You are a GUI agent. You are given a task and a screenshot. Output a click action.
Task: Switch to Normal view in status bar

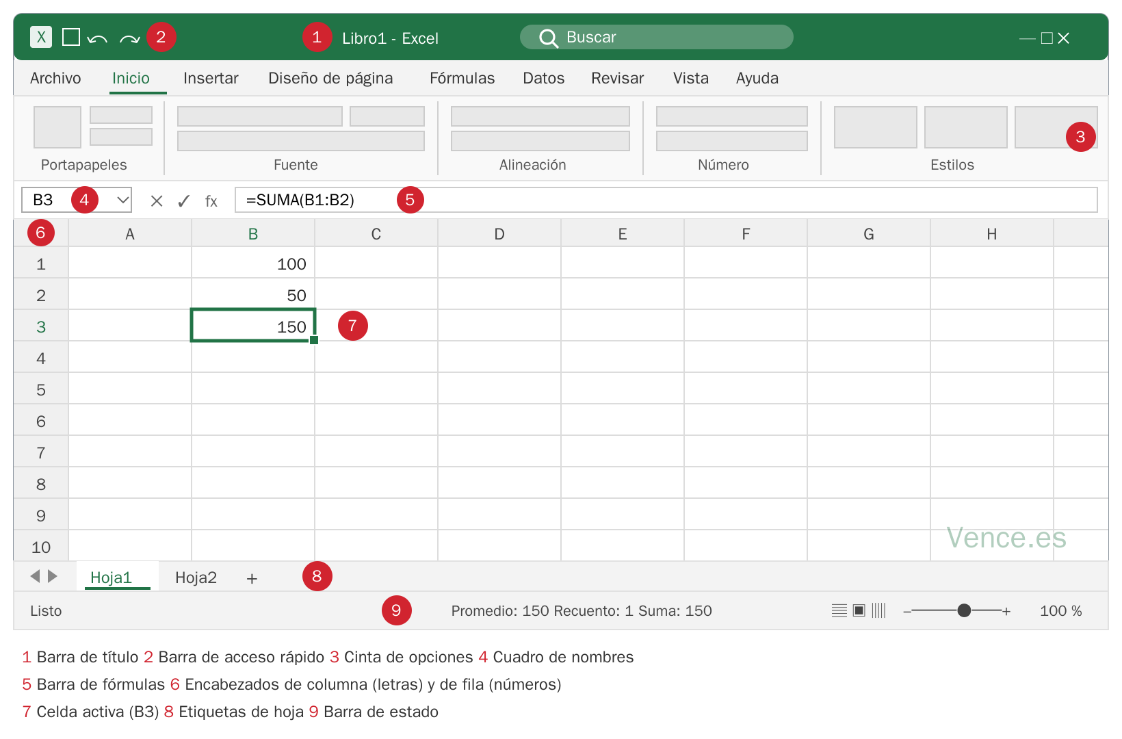point(839,610)
